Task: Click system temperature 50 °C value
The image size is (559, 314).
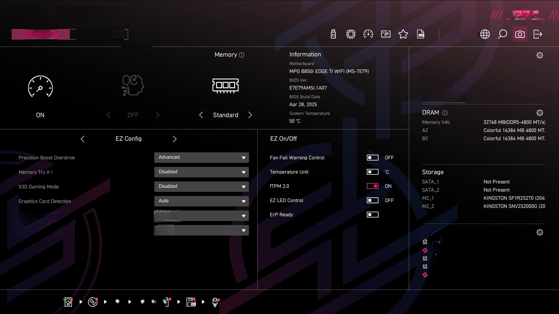Action: [x=295, y=121]
